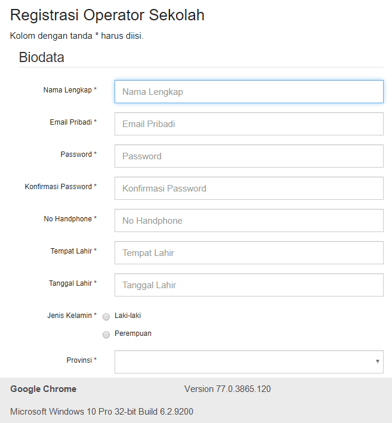Screen dimensions: 392x423
Task: Open the Provinsi dropdown list
Action: [249, 362]
